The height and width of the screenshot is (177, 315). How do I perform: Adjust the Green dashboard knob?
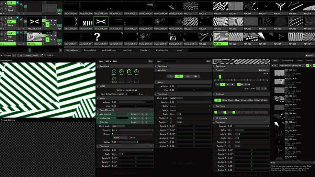(x=129, y=71)
